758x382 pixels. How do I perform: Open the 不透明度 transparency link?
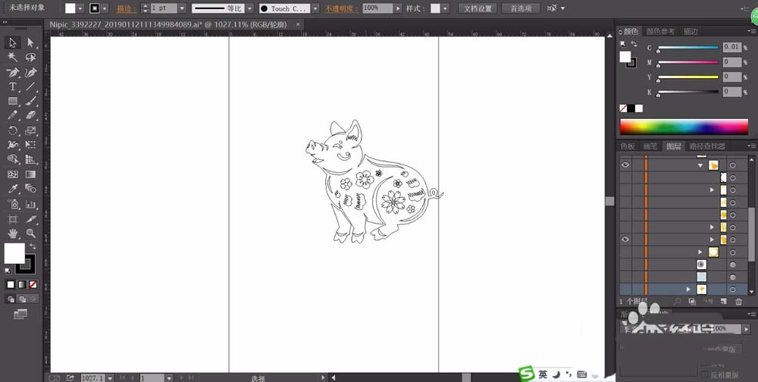(x=341, y=8)
